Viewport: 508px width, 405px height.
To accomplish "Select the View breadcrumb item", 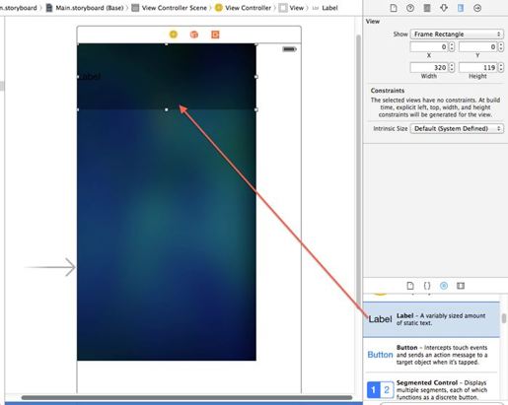I will tap(291, 8).
